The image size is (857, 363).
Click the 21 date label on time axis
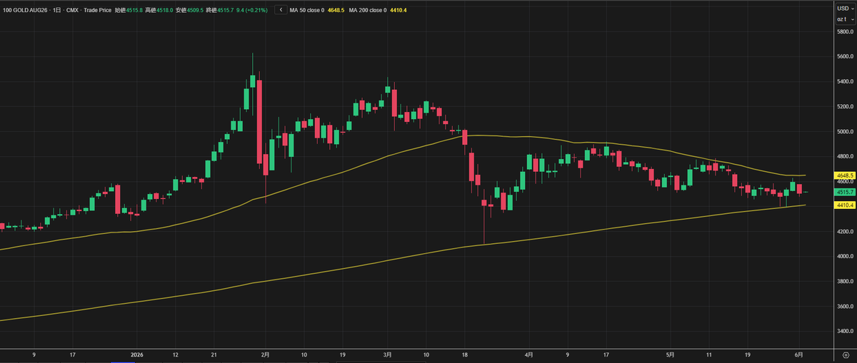(214, 354)
